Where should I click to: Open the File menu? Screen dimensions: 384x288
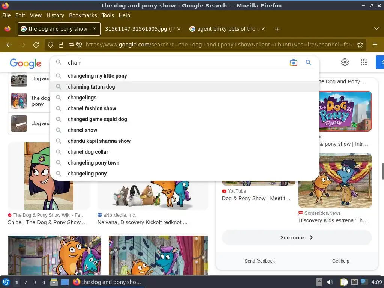pos(6,15)
